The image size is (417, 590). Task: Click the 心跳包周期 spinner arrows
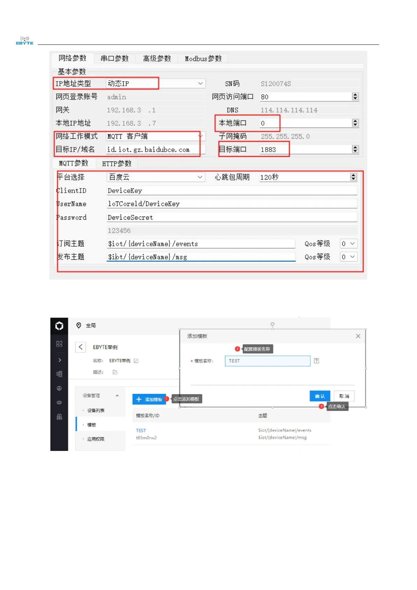[353, 177]
